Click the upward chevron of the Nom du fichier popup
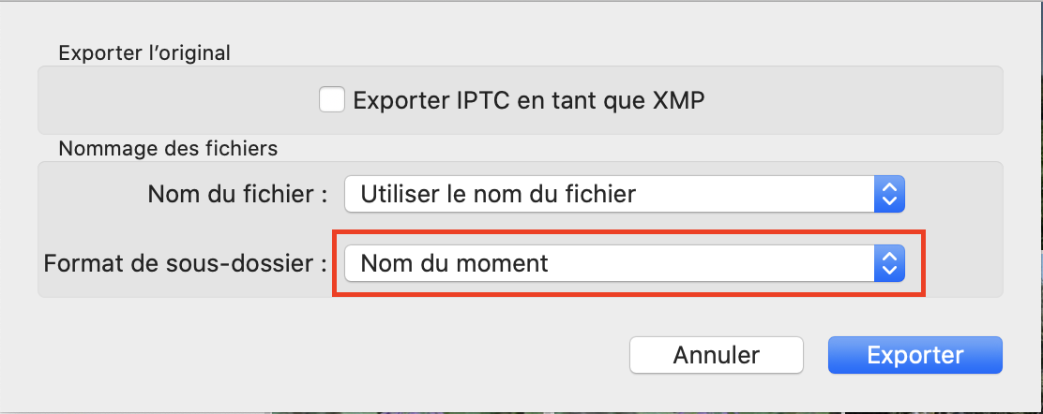The height and width of the screenshot is (414, 1043). (x=889, y=187)
